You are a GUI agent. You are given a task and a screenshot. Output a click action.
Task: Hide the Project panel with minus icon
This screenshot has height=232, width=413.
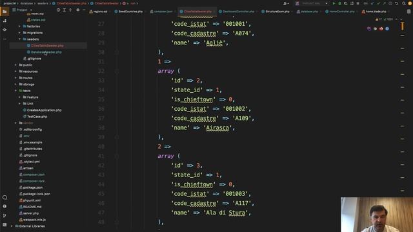pos(84,10)
